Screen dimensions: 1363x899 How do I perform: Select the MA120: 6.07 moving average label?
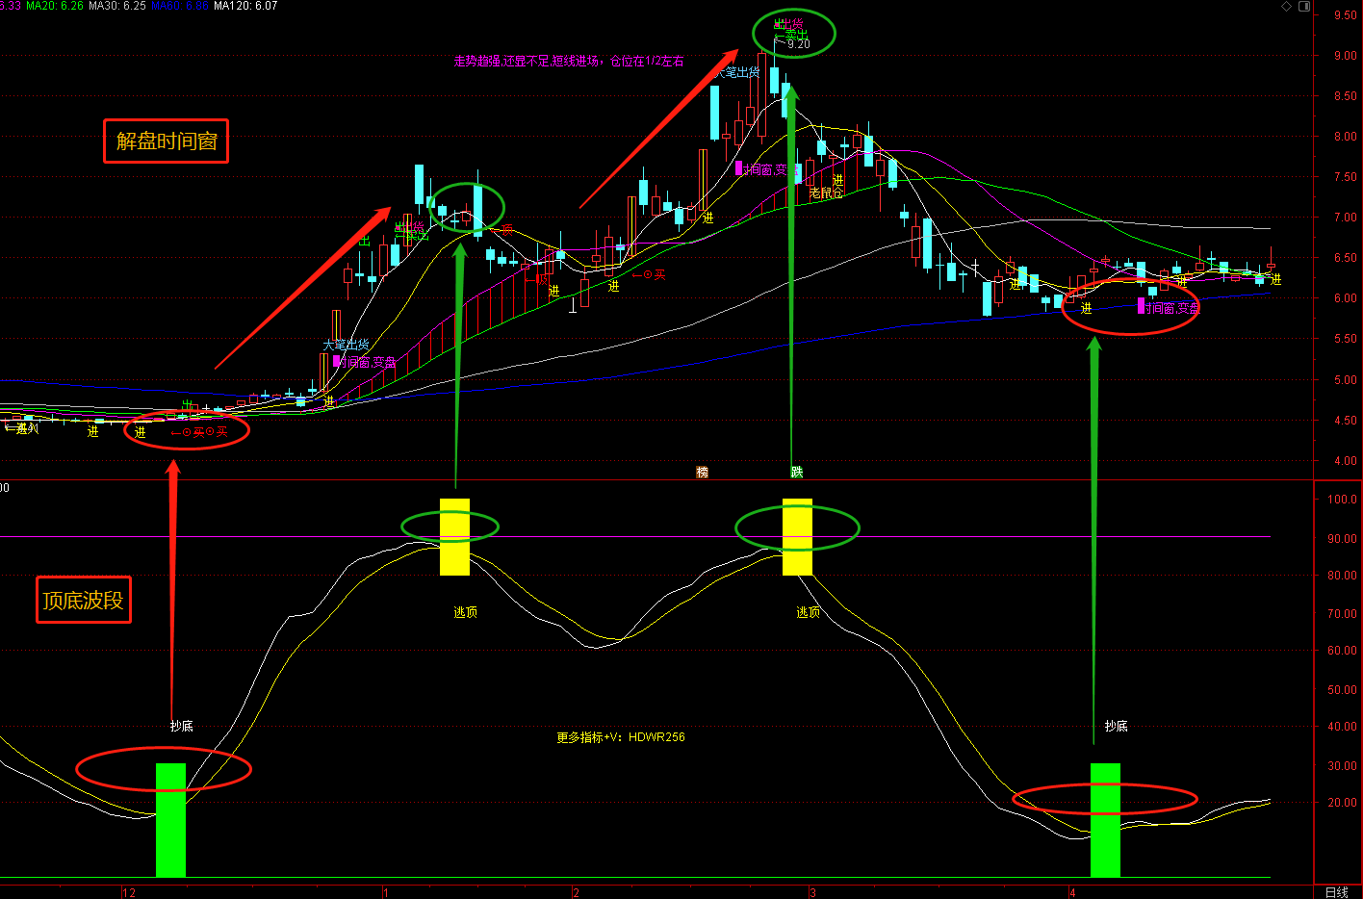245,6
